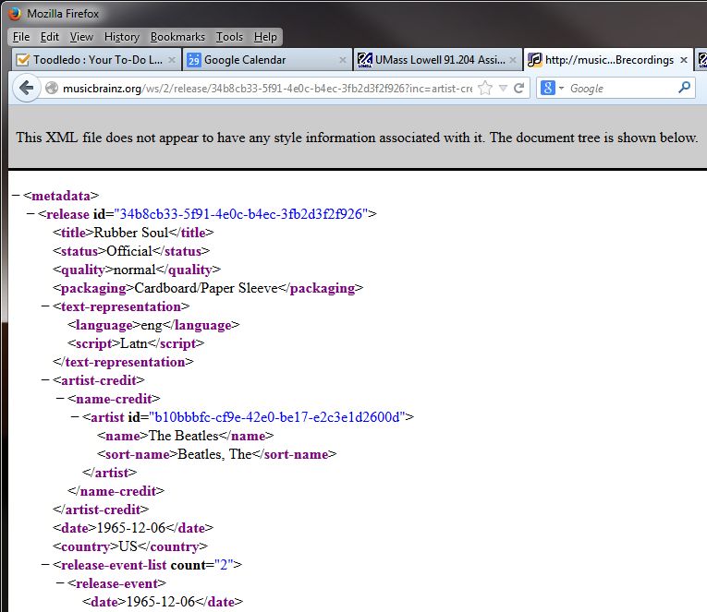Click the Google Calendar tab favicon

(x=193, y=60)
